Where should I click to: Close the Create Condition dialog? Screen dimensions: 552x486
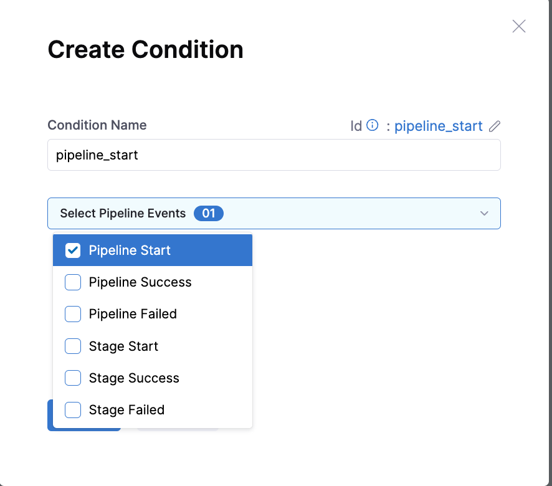coord(518,26)
